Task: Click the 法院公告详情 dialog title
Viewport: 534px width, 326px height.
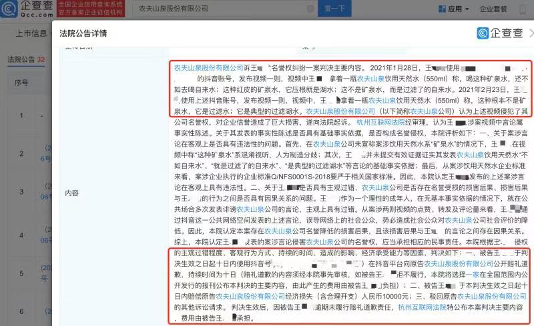Action: point(83,33)
